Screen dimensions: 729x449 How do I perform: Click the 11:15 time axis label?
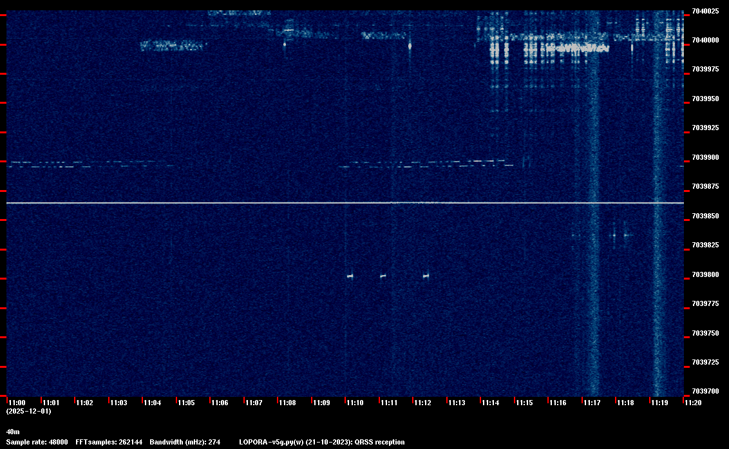pyautogui.click(x=524, y=403)
